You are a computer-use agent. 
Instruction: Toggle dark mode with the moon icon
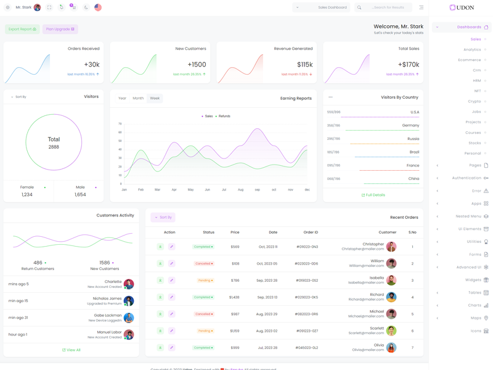click(x=86, y=7)
